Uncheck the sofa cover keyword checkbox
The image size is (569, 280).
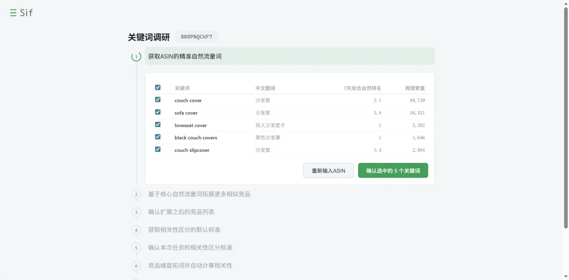tap(158, 112)
